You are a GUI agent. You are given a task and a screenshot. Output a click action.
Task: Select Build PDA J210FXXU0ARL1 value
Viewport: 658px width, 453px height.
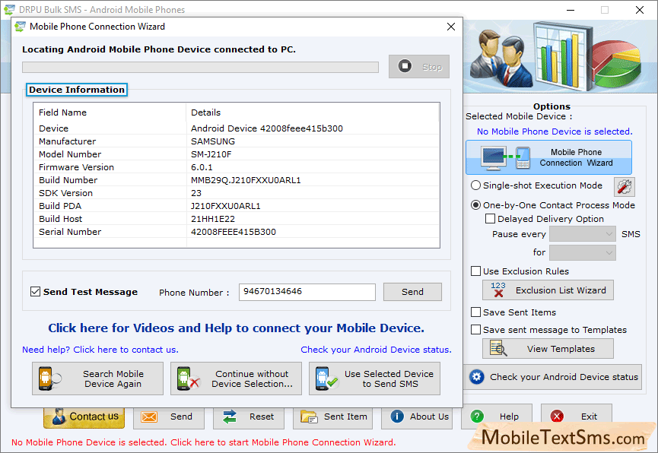(226, 206)
